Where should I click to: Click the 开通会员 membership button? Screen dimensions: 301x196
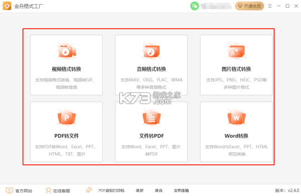(249, 6)
